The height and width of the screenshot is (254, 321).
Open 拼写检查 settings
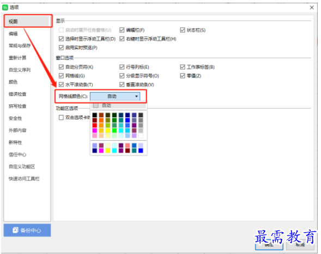click(27, 106)
